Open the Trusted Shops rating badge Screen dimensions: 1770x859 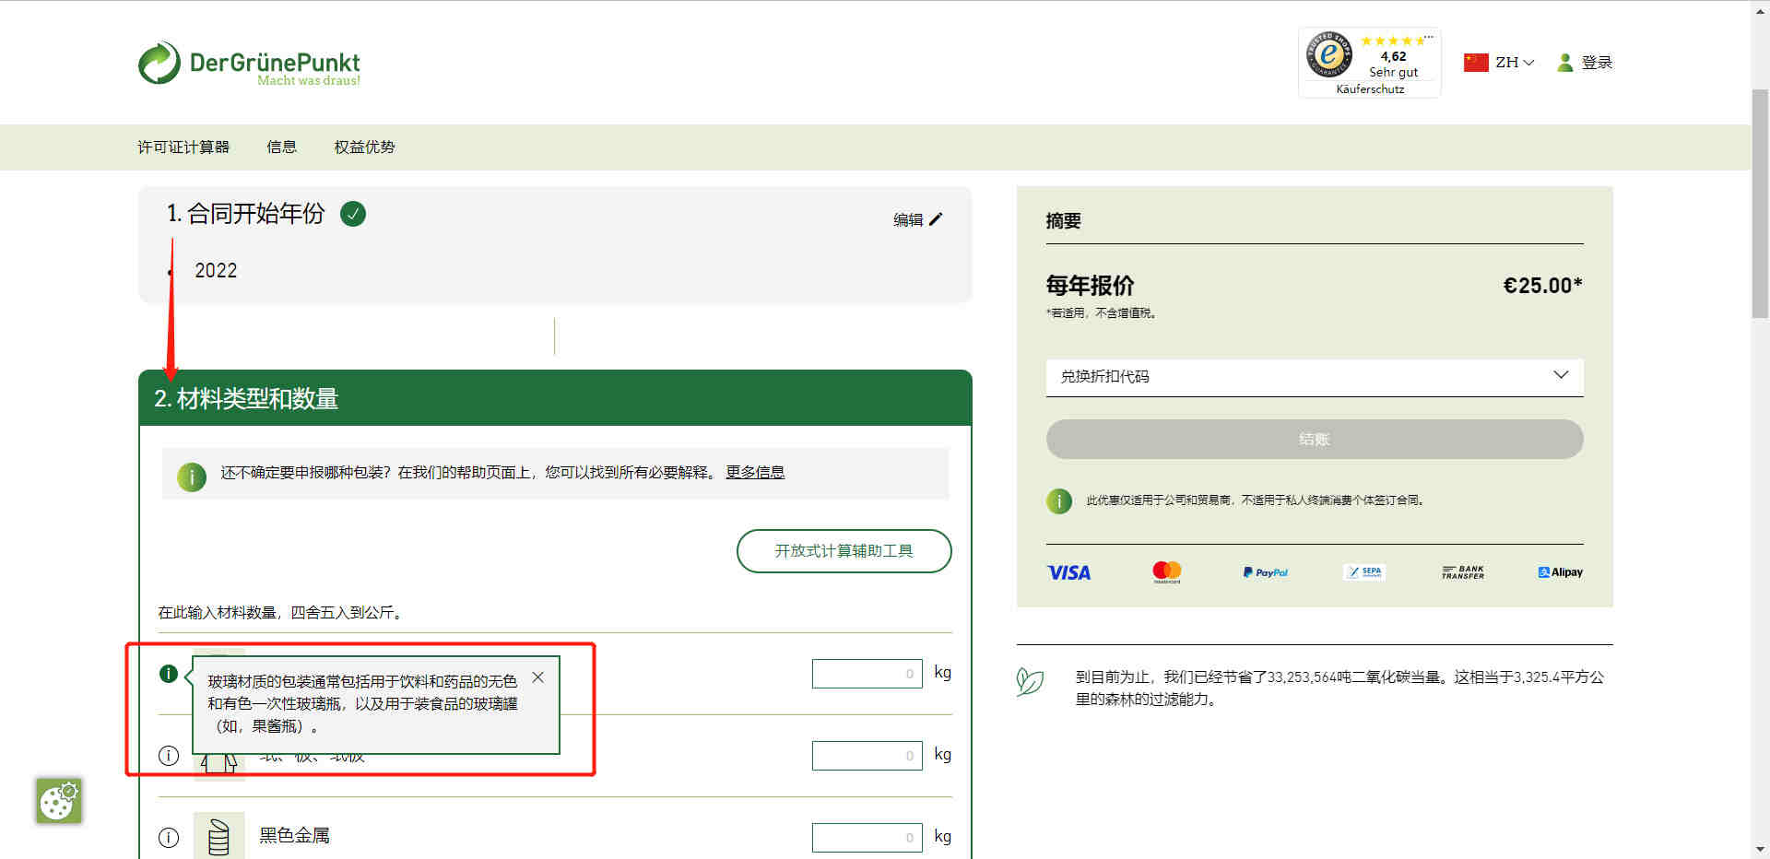[1369, 63]
